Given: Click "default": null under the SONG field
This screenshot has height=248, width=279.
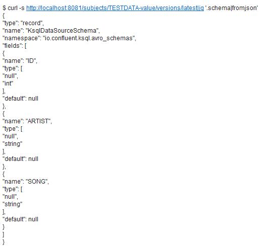Looking at the screenshot, I should (21, 219).
